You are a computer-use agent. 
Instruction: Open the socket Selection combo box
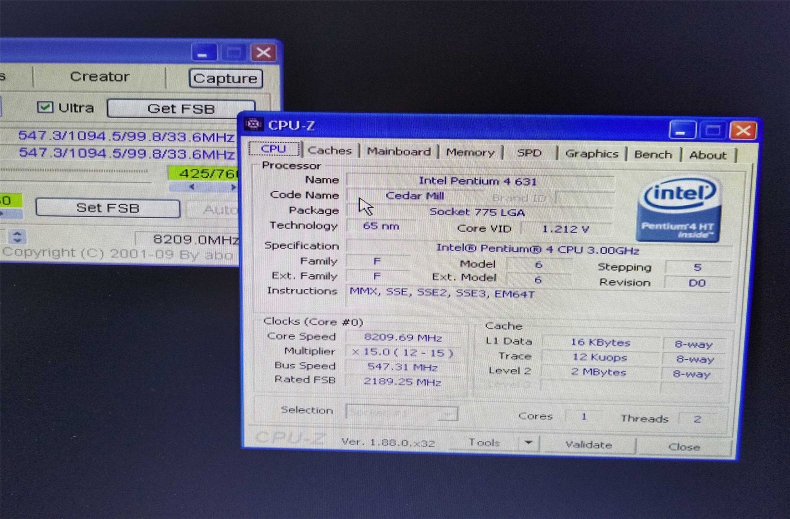(401, 413)
